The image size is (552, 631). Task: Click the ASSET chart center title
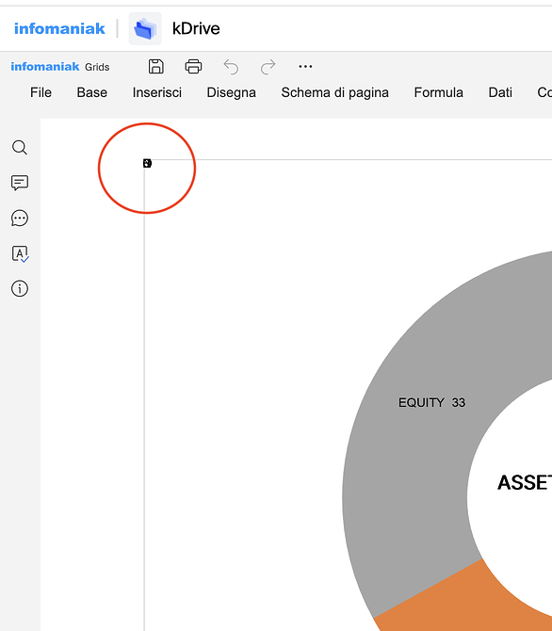525,482
